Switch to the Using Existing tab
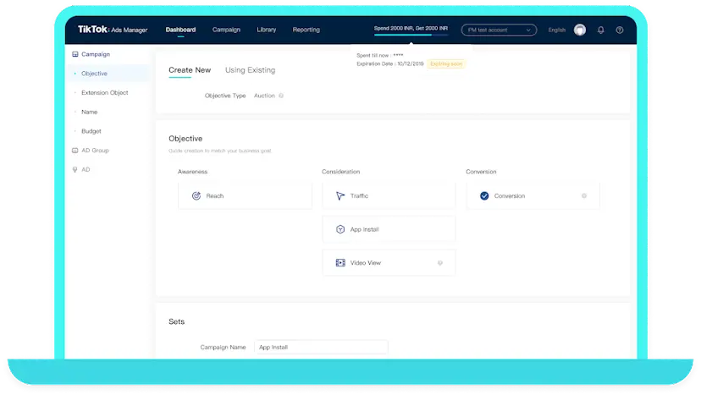 (x=250, y=70)
